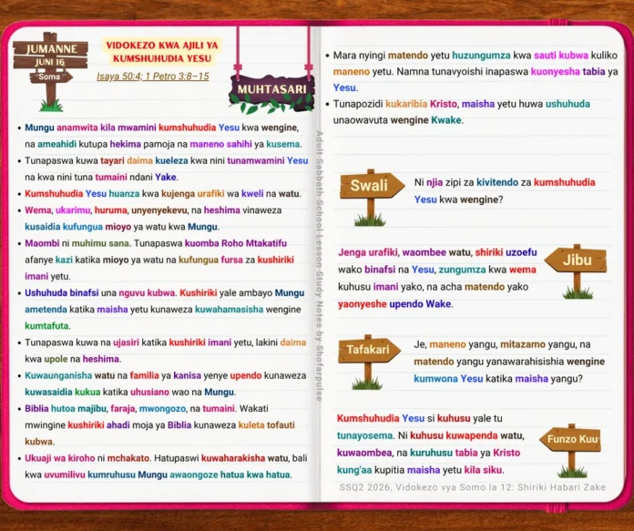Click the bullet starting Mungu anamwita kila mwamini
The image size is (634, 531).
coord(163,136)
